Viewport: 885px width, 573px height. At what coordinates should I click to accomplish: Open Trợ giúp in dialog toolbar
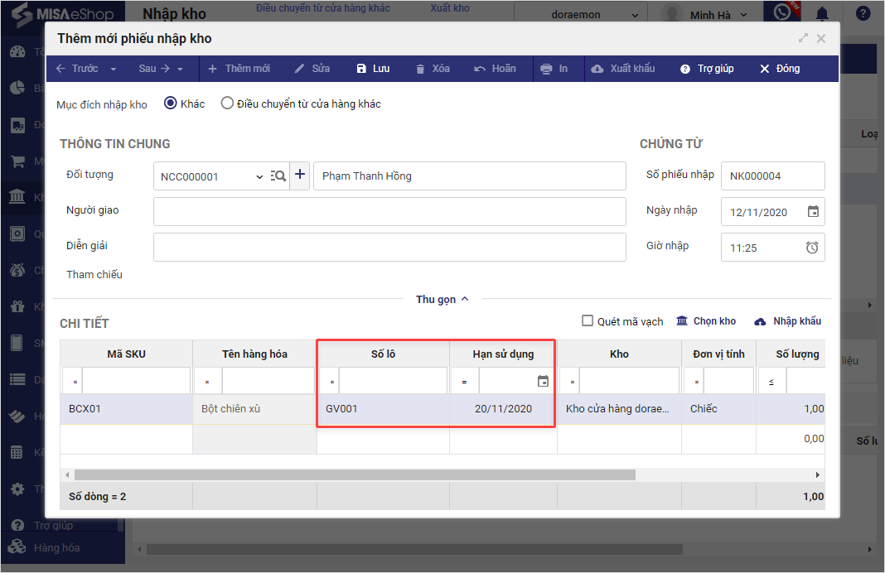click(707, 69)
